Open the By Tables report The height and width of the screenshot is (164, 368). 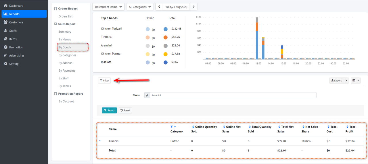click(65, 86)
